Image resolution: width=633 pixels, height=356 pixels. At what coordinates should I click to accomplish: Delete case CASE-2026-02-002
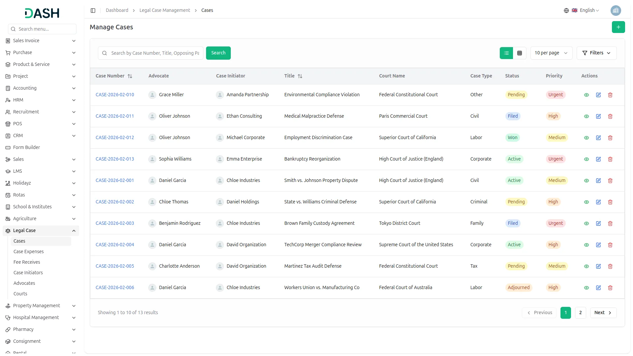pyautogui.click(x=610, y=202)
